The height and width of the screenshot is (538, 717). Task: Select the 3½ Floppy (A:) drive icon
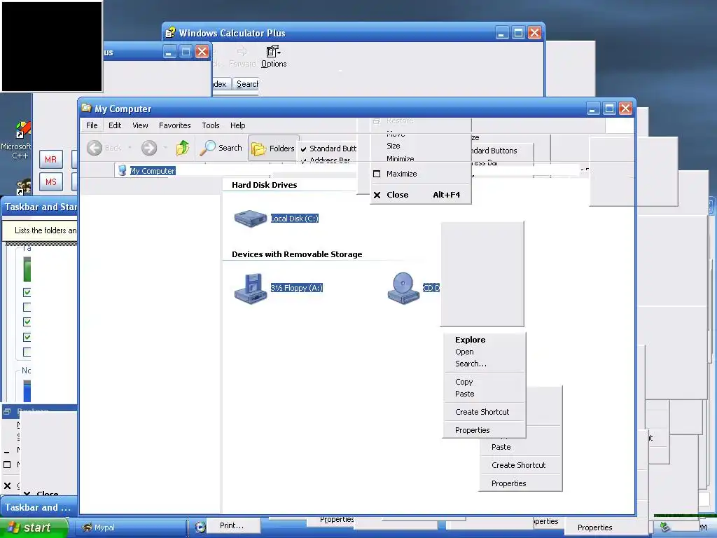pyautogui.click(x=250, y=288)
